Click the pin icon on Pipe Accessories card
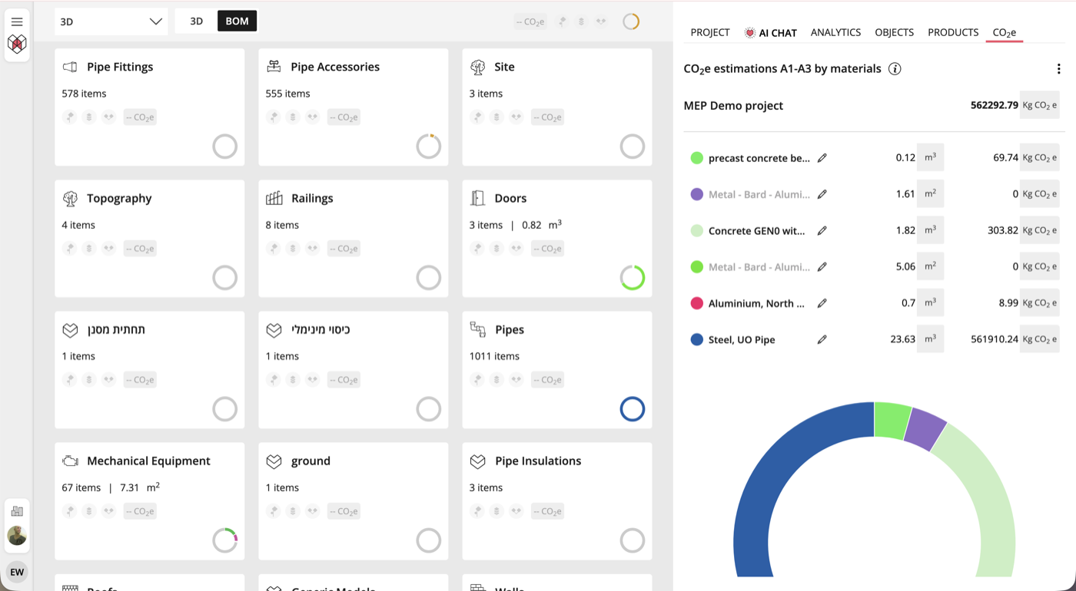This screenshot has width=1076, height=591. click(274, 117)
